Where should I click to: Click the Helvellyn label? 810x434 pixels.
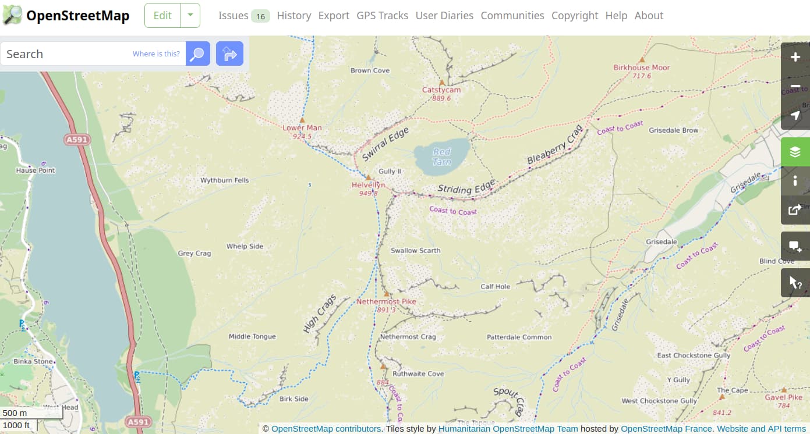(368, 185)
